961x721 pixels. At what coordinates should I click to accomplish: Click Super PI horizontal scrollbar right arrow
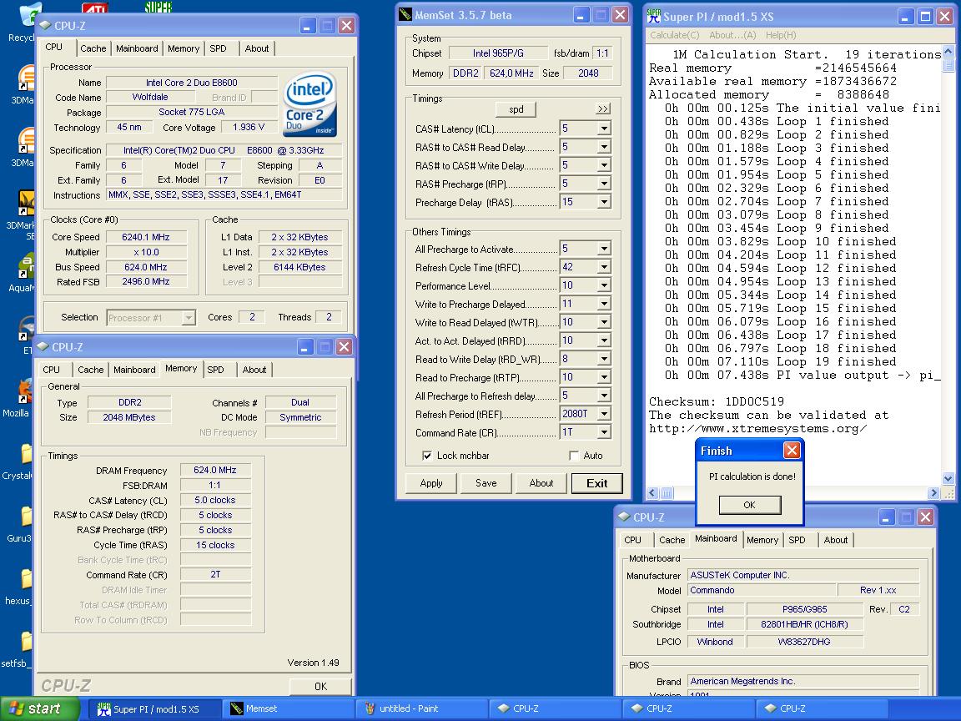[934, 492]
